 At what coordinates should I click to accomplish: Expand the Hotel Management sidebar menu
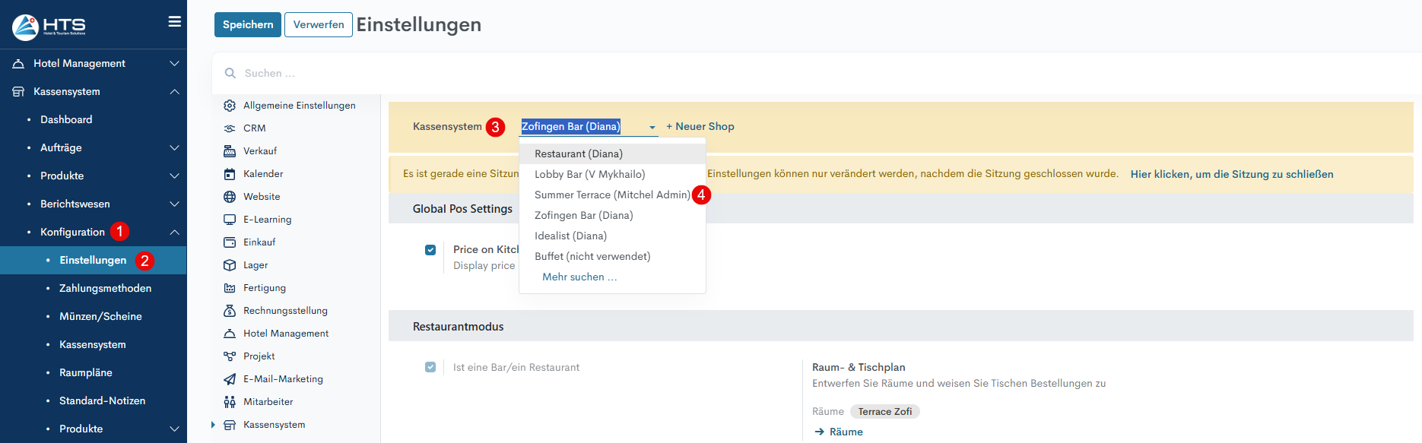point(174,64)
